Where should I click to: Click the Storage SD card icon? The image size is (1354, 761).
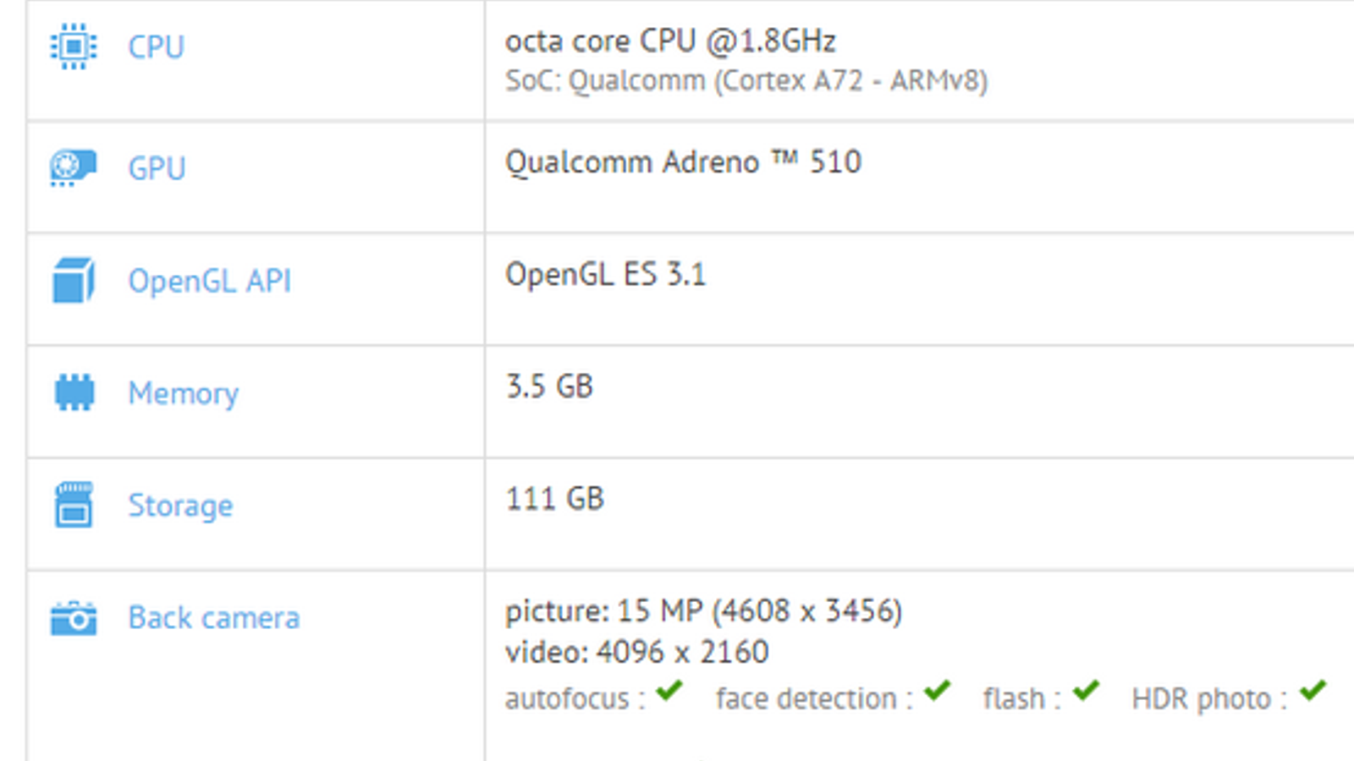tap(74, 505)
